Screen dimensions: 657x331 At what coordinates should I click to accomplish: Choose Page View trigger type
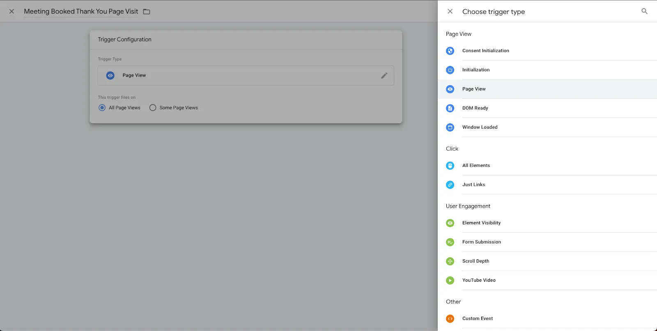pyautogui.click(x=547, y=89)
